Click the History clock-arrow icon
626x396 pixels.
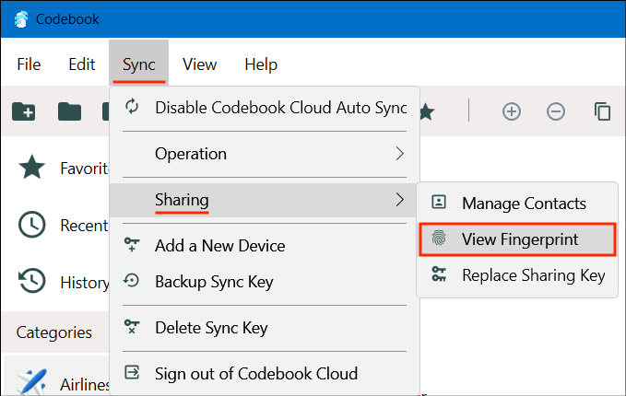[32, 281]
